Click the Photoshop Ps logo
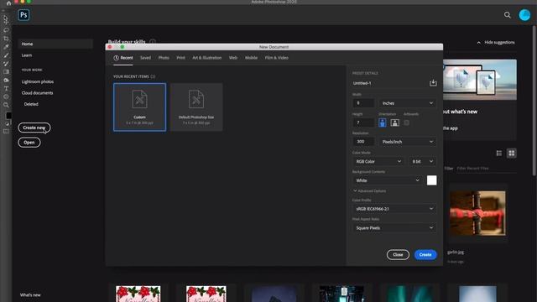This screenshot has width=537, height=302. point(23,15)
